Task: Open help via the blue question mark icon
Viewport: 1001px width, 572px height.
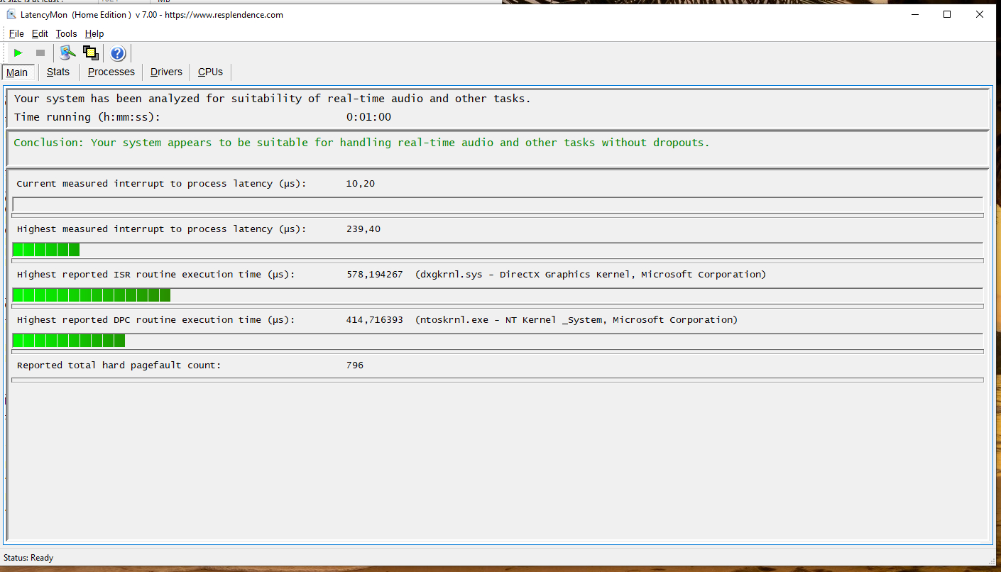Action: (118, 53)
